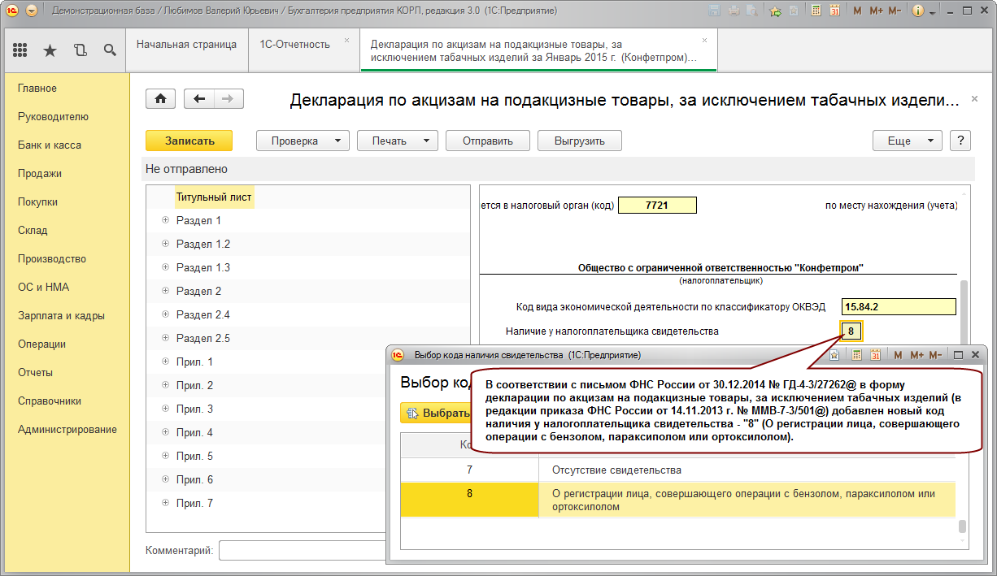Screen dimensions: 997x576
Task: Open the sections grid menu icon
Action: coord(20,50)
